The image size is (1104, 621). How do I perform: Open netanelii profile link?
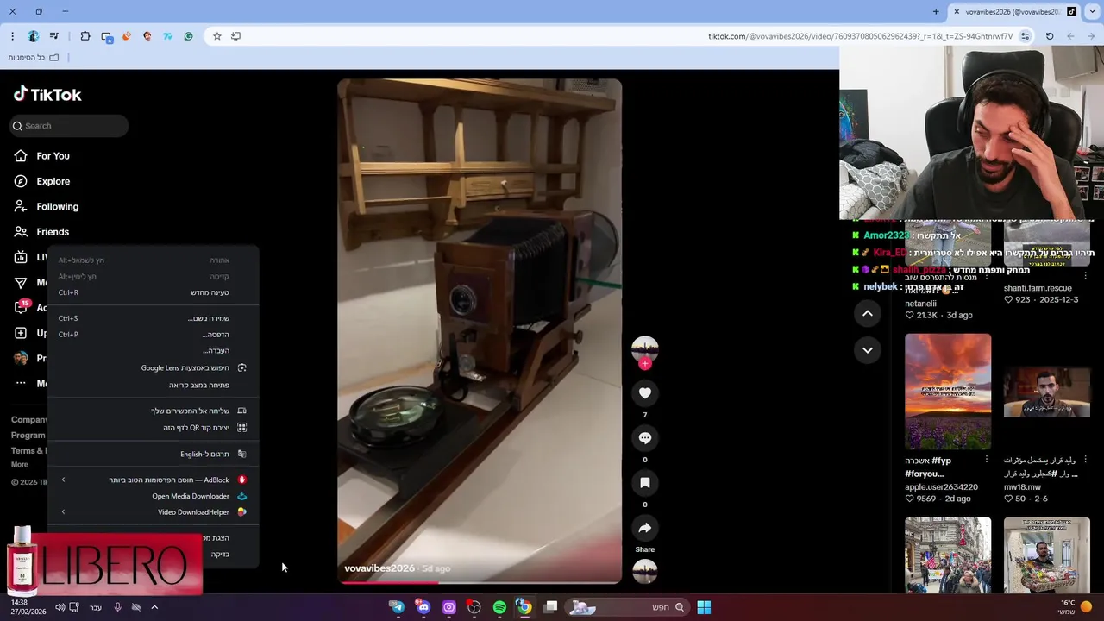tap(920, 304)
